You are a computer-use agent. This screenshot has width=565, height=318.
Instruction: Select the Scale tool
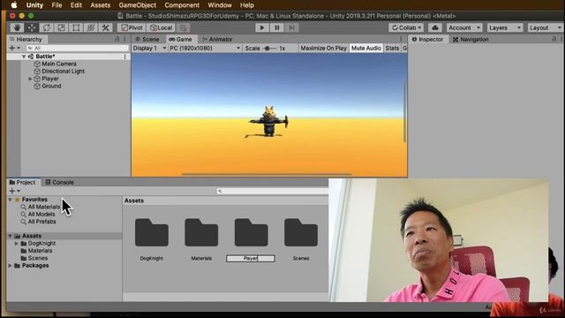click(61, 27)
